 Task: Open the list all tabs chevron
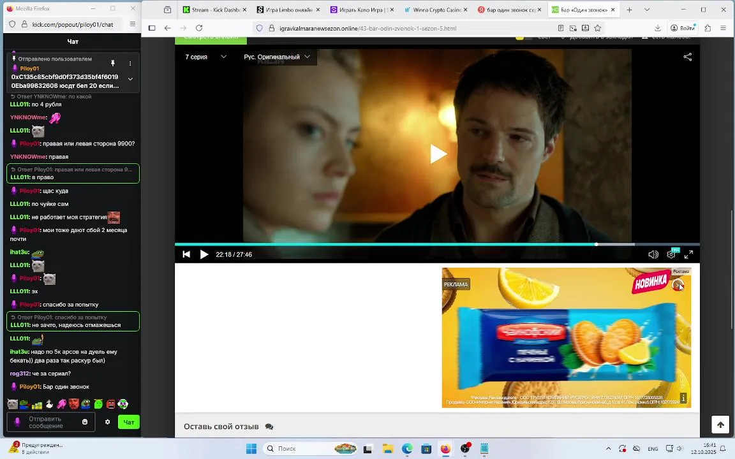click(647, 10)
